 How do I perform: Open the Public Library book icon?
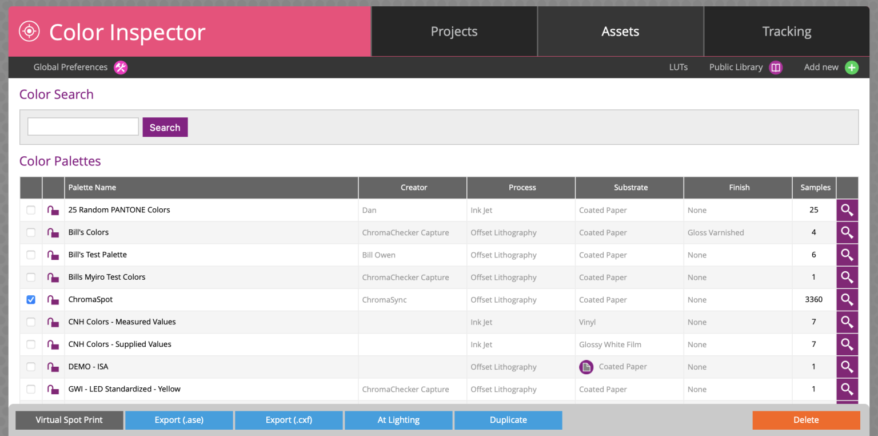775,68
